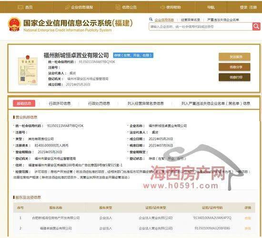Viewport: 262px width, 238px height.
Task: Click the red search magnifier button
Action: click(256, 26)
